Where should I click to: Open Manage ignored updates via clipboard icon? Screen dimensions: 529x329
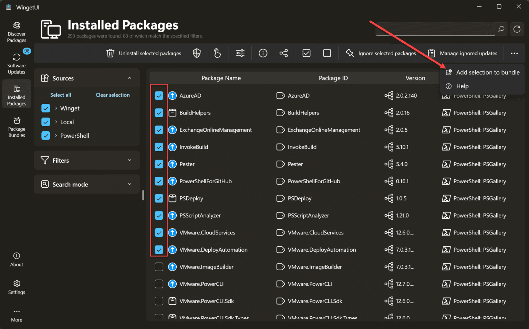click(x=431, y=53)
